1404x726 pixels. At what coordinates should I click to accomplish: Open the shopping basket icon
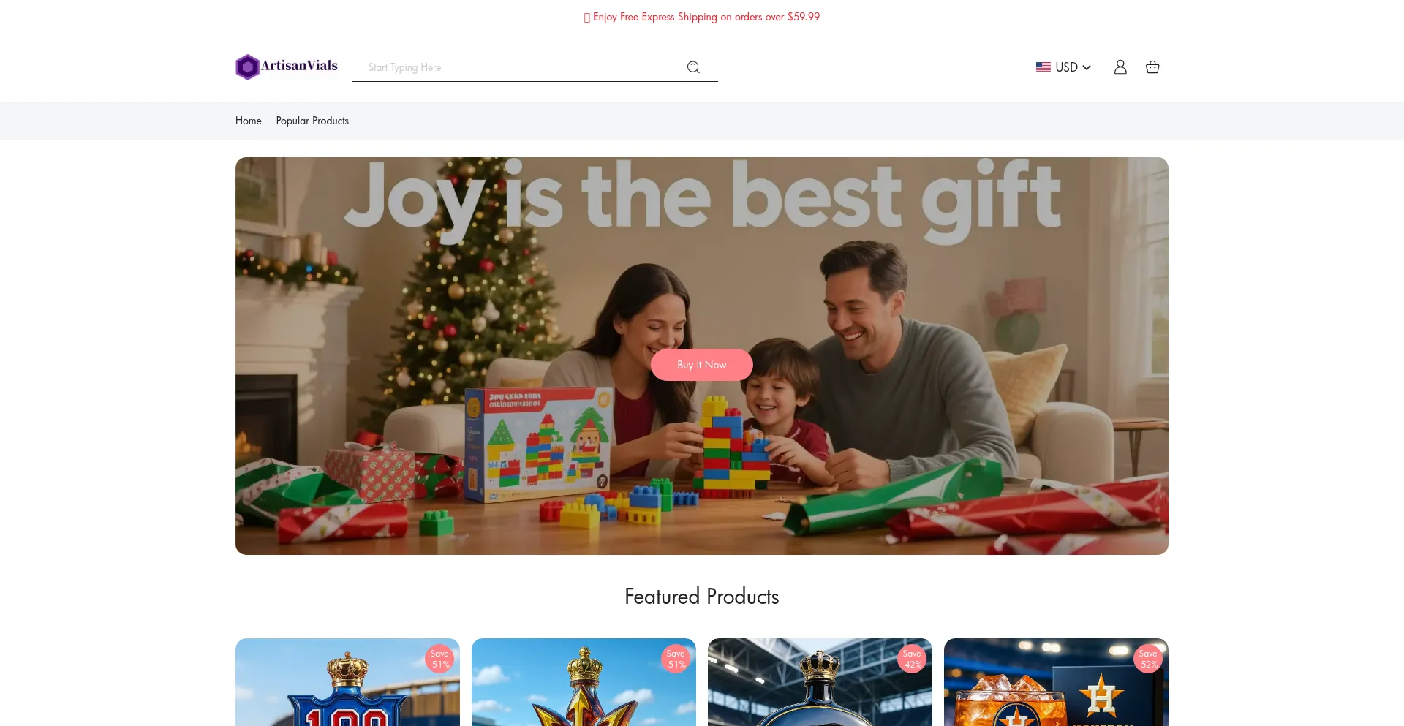tap(1152, 67)
